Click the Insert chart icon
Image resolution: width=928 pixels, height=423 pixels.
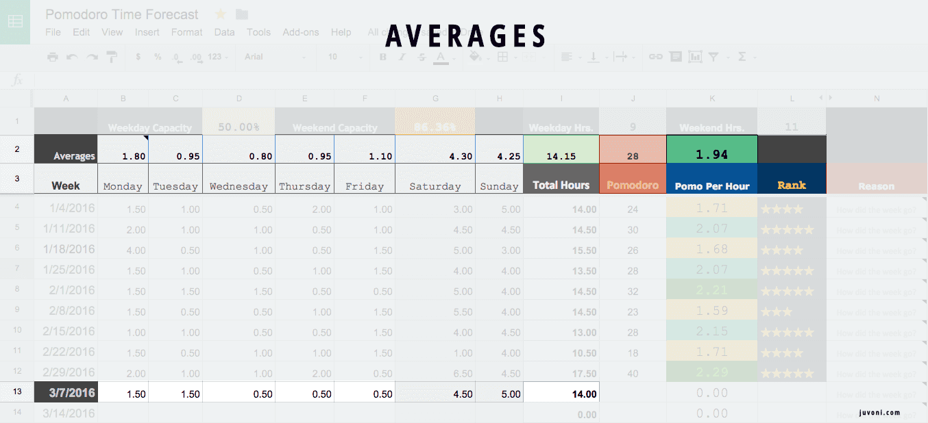[695, 57]
